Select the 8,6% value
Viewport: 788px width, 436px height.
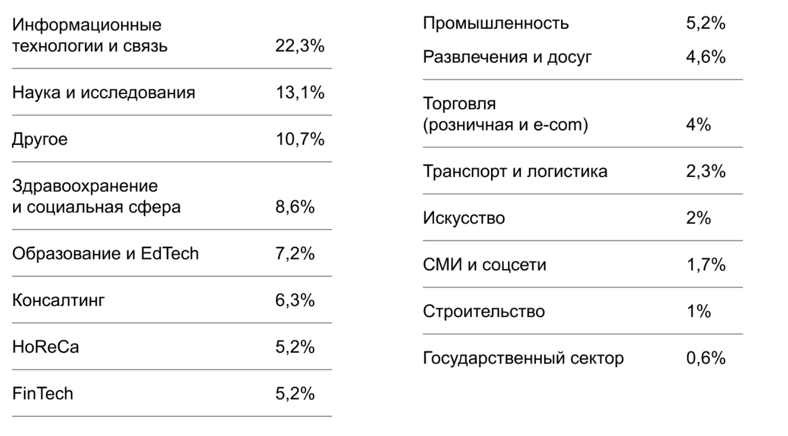(x=294, y=207)
